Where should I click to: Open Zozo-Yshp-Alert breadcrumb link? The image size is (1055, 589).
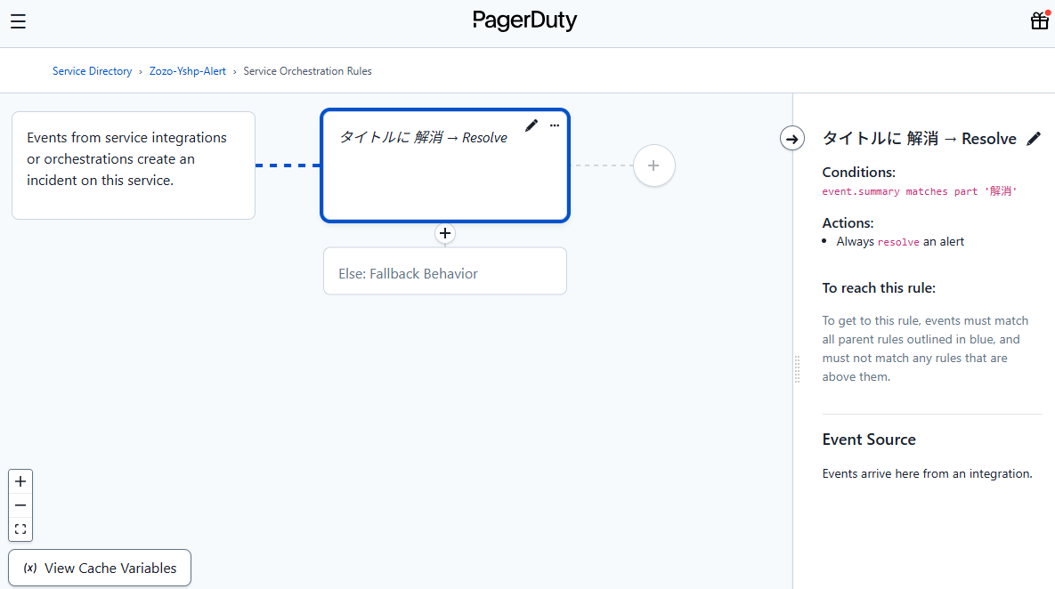click(188, 71)
